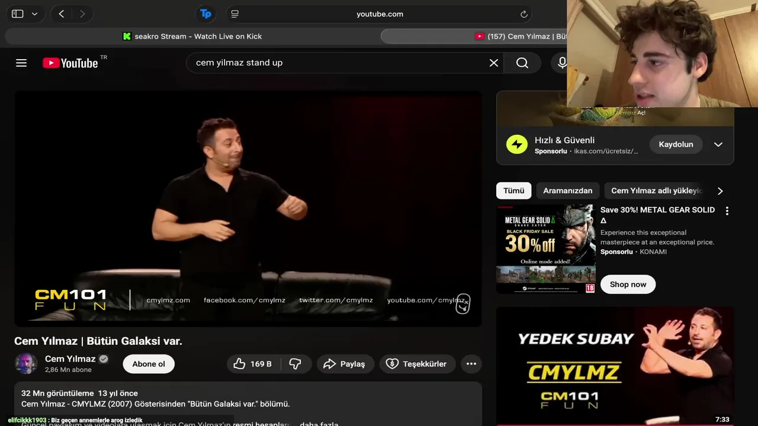Open the video title 'Cem Yılmaz | Bütün Galaksi var.'
The width and height of the screenshot is (758, 426).
(x=98, y=341)
